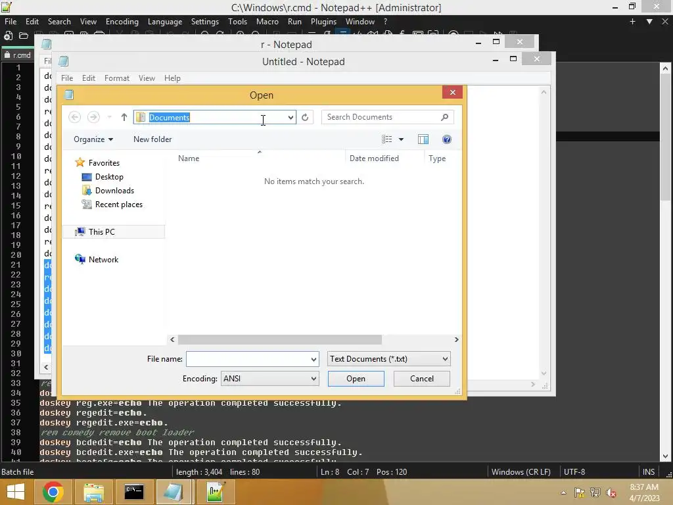The image size is (673, 505).
Task: Click the search magnifier icon
Action: pyautogui.click(x=445, y=117)
